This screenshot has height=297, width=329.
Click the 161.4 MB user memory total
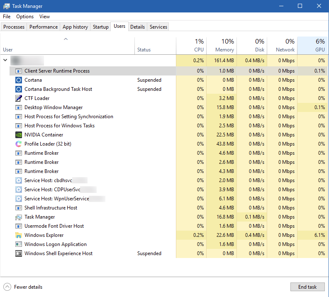click(x=224, y=61)
